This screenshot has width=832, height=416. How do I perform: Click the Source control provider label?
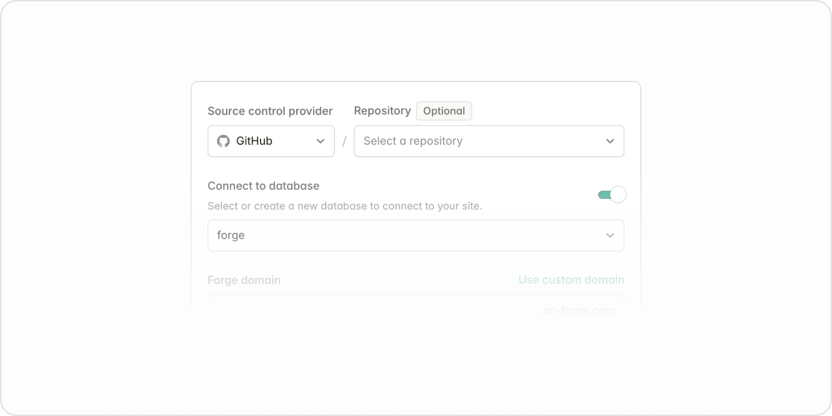tap(270, 111)
